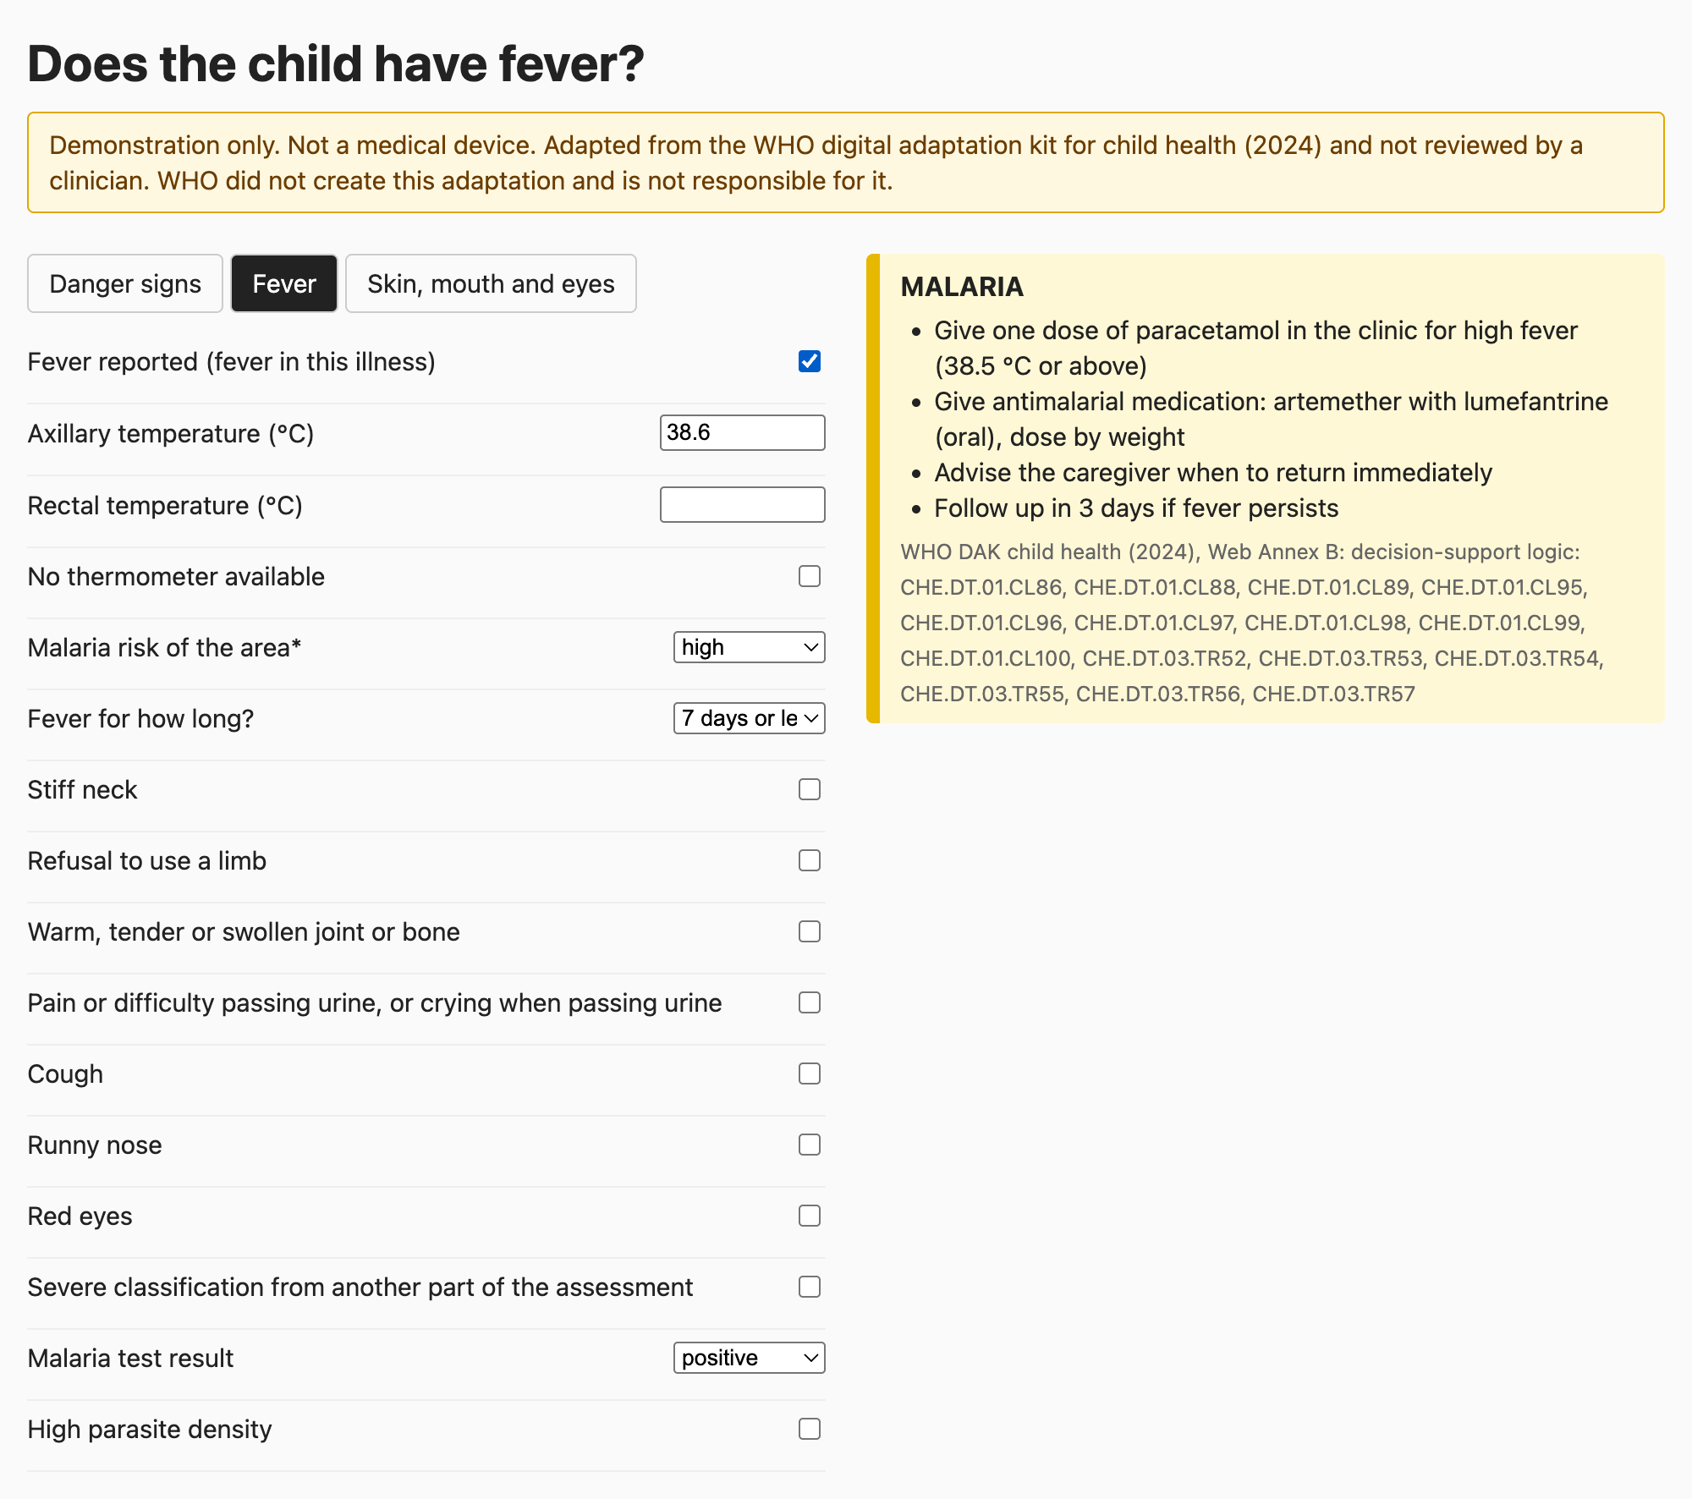The image size is (1692, 1499).
Task: Switch to the Danger signs tab
Action: pyautogui.click(x=125, y=283)
